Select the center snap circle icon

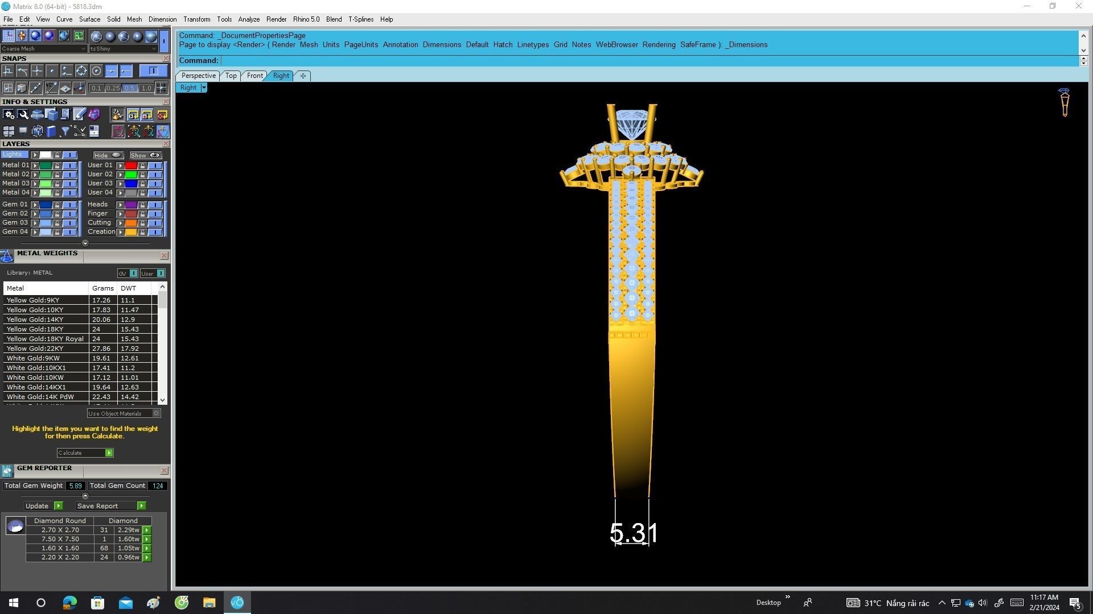pyautogui.click(x=96, y=71)
